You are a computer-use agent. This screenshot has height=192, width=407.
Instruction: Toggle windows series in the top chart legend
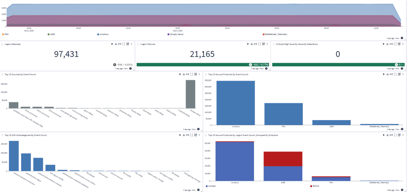pyautogui.click(x=103, y=34)
